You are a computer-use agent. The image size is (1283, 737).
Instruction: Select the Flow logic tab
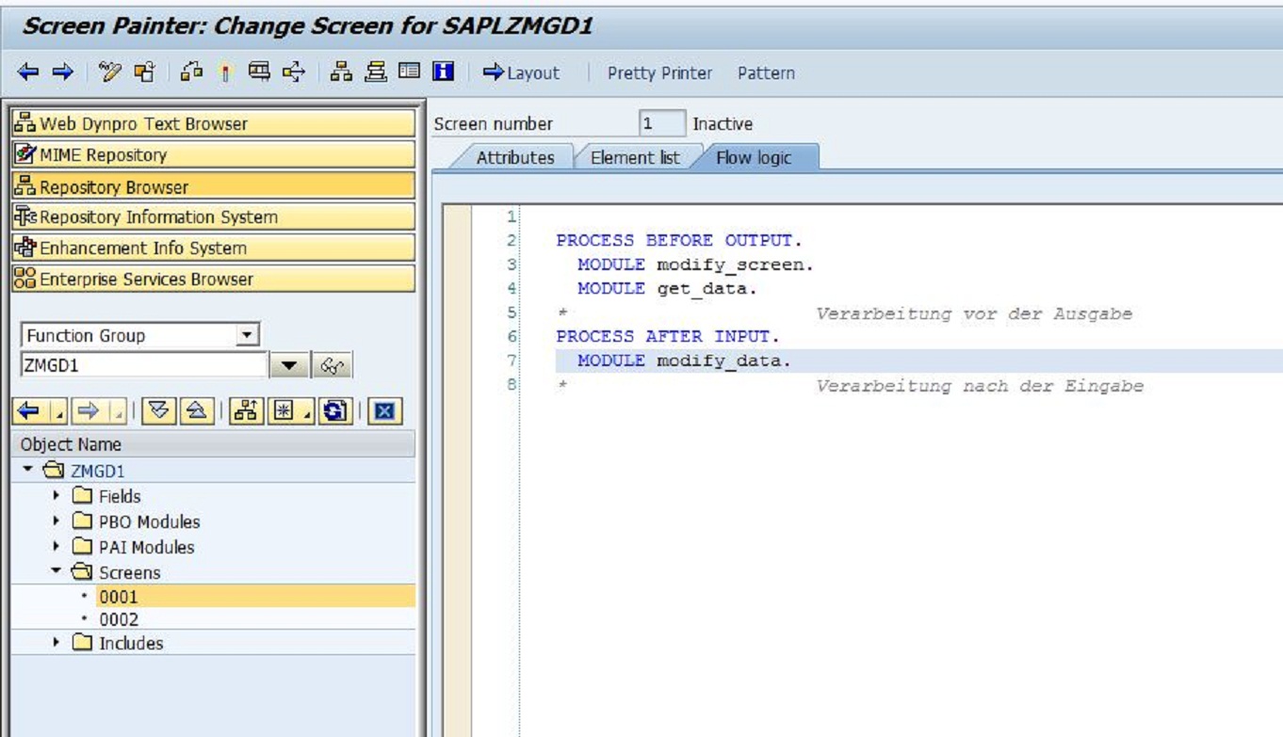[754, 157]
